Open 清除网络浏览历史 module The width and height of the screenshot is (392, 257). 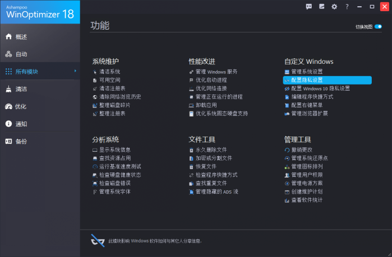point(120,97)
